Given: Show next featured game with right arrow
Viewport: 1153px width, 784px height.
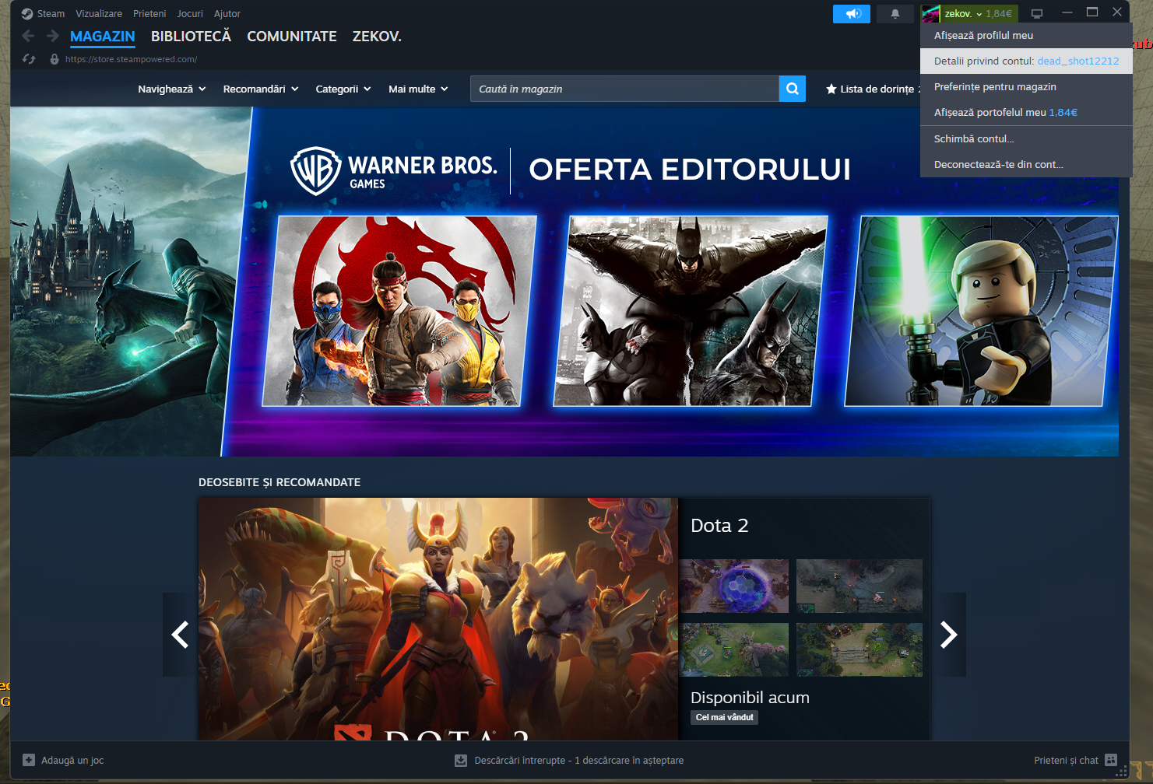Looking at the screenshot, I should click(x=948, y=635).
